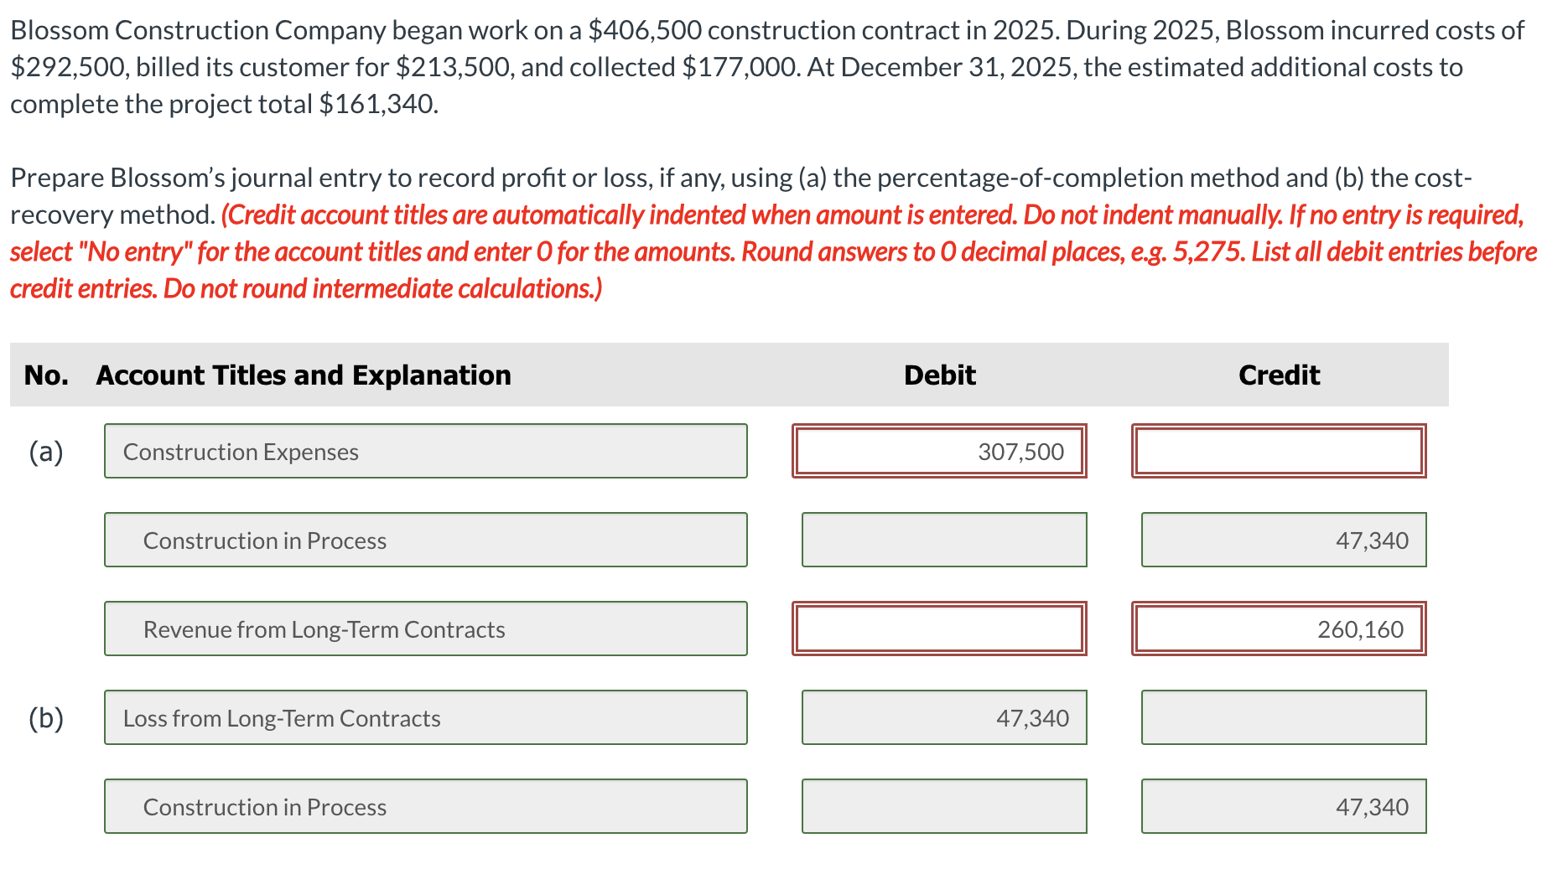Open the Construction Expenses account dropdown
Viewport: 1568px width, 895px height.
[x=424, y=451]
